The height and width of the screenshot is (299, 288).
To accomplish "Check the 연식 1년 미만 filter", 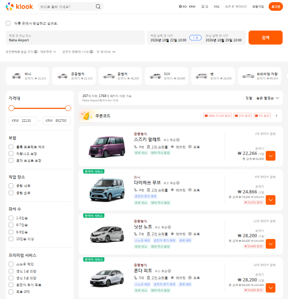I will (x=11, y=271).
